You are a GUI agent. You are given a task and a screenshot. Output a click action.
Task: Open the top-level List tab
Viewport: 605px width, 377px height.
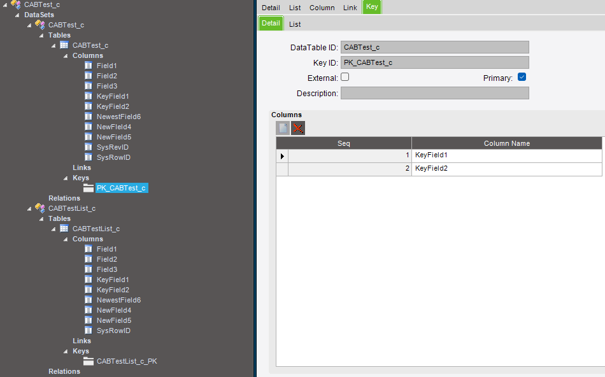(295, 8)
